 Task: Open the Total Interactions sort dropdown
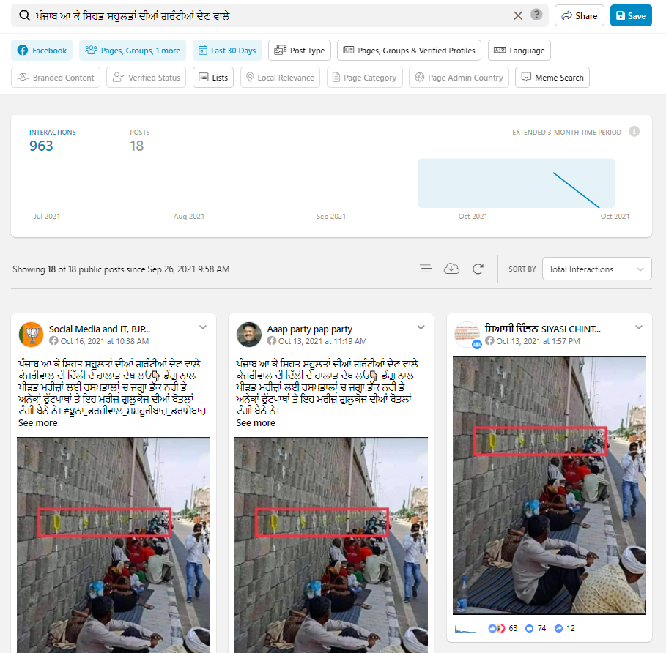596,269
